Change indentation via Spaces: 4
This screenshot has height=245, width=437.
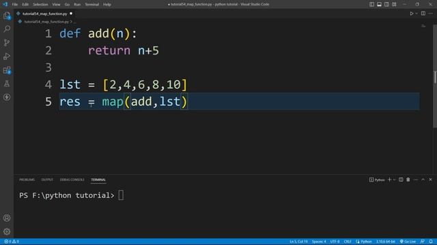(319, 242)
